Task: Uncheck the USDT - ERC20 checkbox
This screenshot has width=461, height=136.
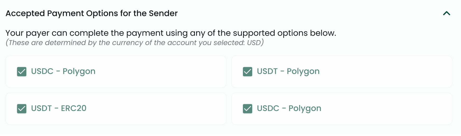Action: [x=22, y=109]
